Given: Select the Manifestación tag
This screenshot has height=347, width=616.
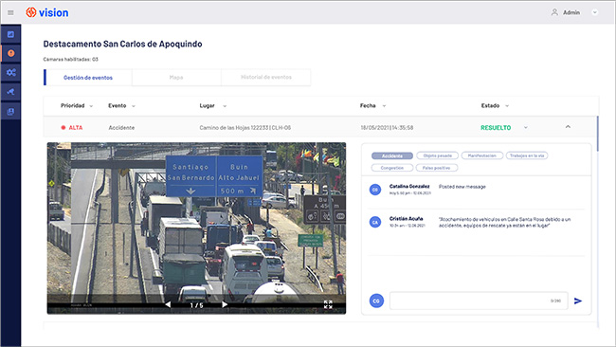Looking at the screenshot, I should [482, 156].
